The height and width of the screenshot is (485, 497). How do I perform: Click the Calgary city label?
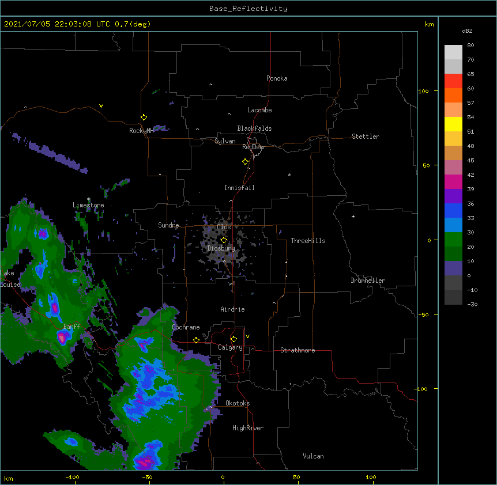pyautogui.click(x=230, y=347)
